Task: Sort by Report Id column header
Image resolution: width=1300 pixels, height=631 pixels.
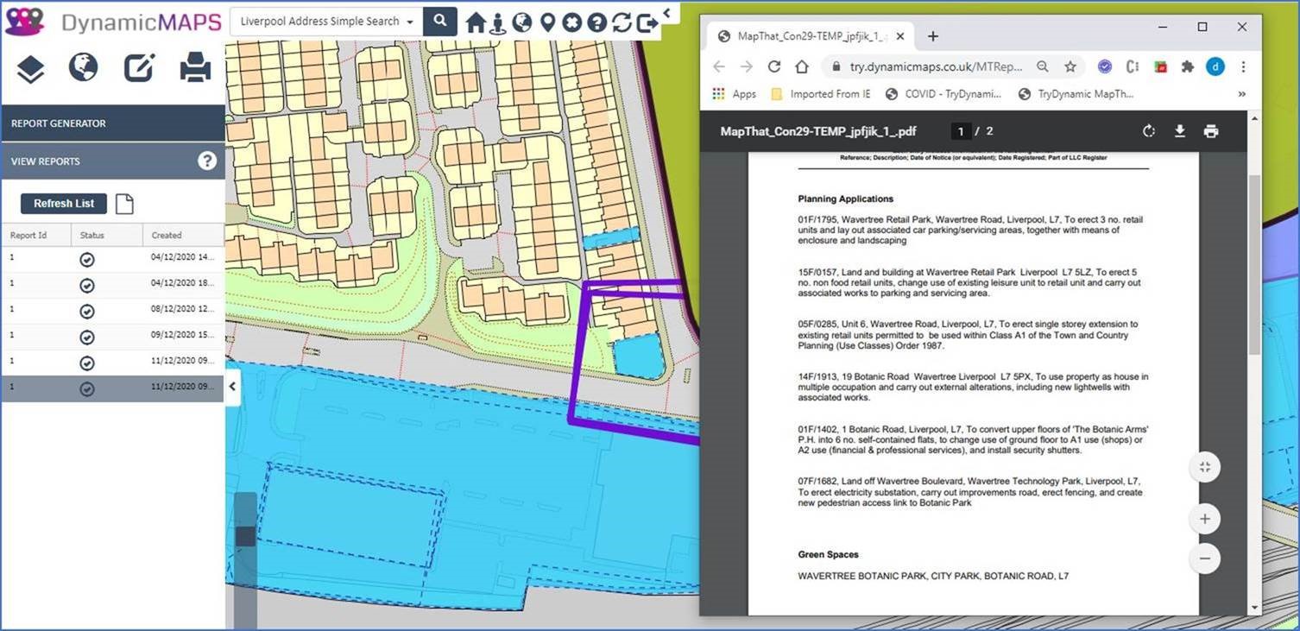Action: click(36, 235)
